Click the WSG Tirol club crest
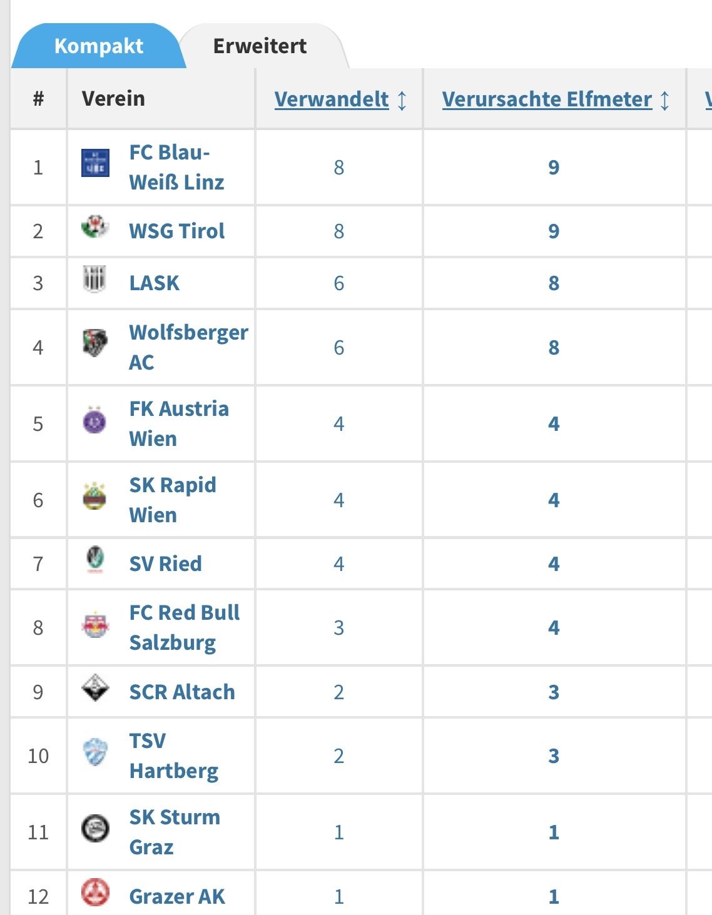Viewport: 712px width, 915px height. (x=95, y=227)
